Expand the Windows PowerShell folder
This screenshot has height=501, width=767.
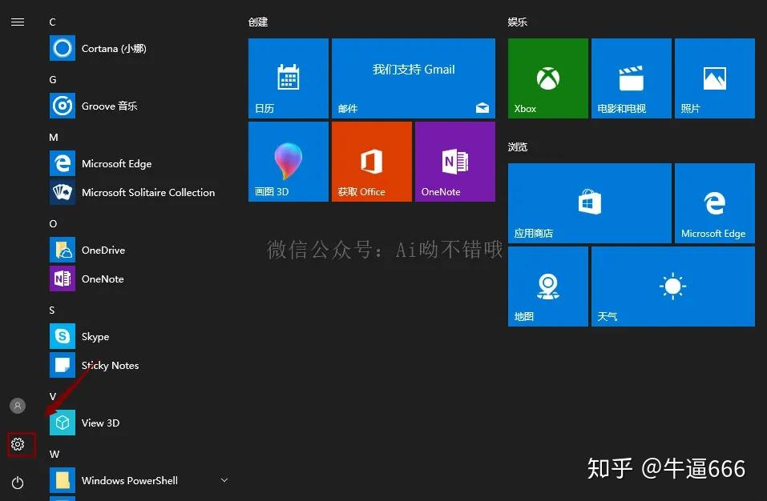tap(224, 480)
